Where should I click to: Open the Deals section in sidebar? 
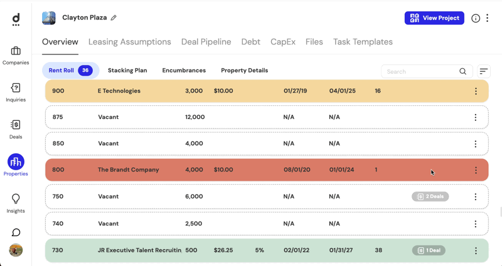click(16, 130)
